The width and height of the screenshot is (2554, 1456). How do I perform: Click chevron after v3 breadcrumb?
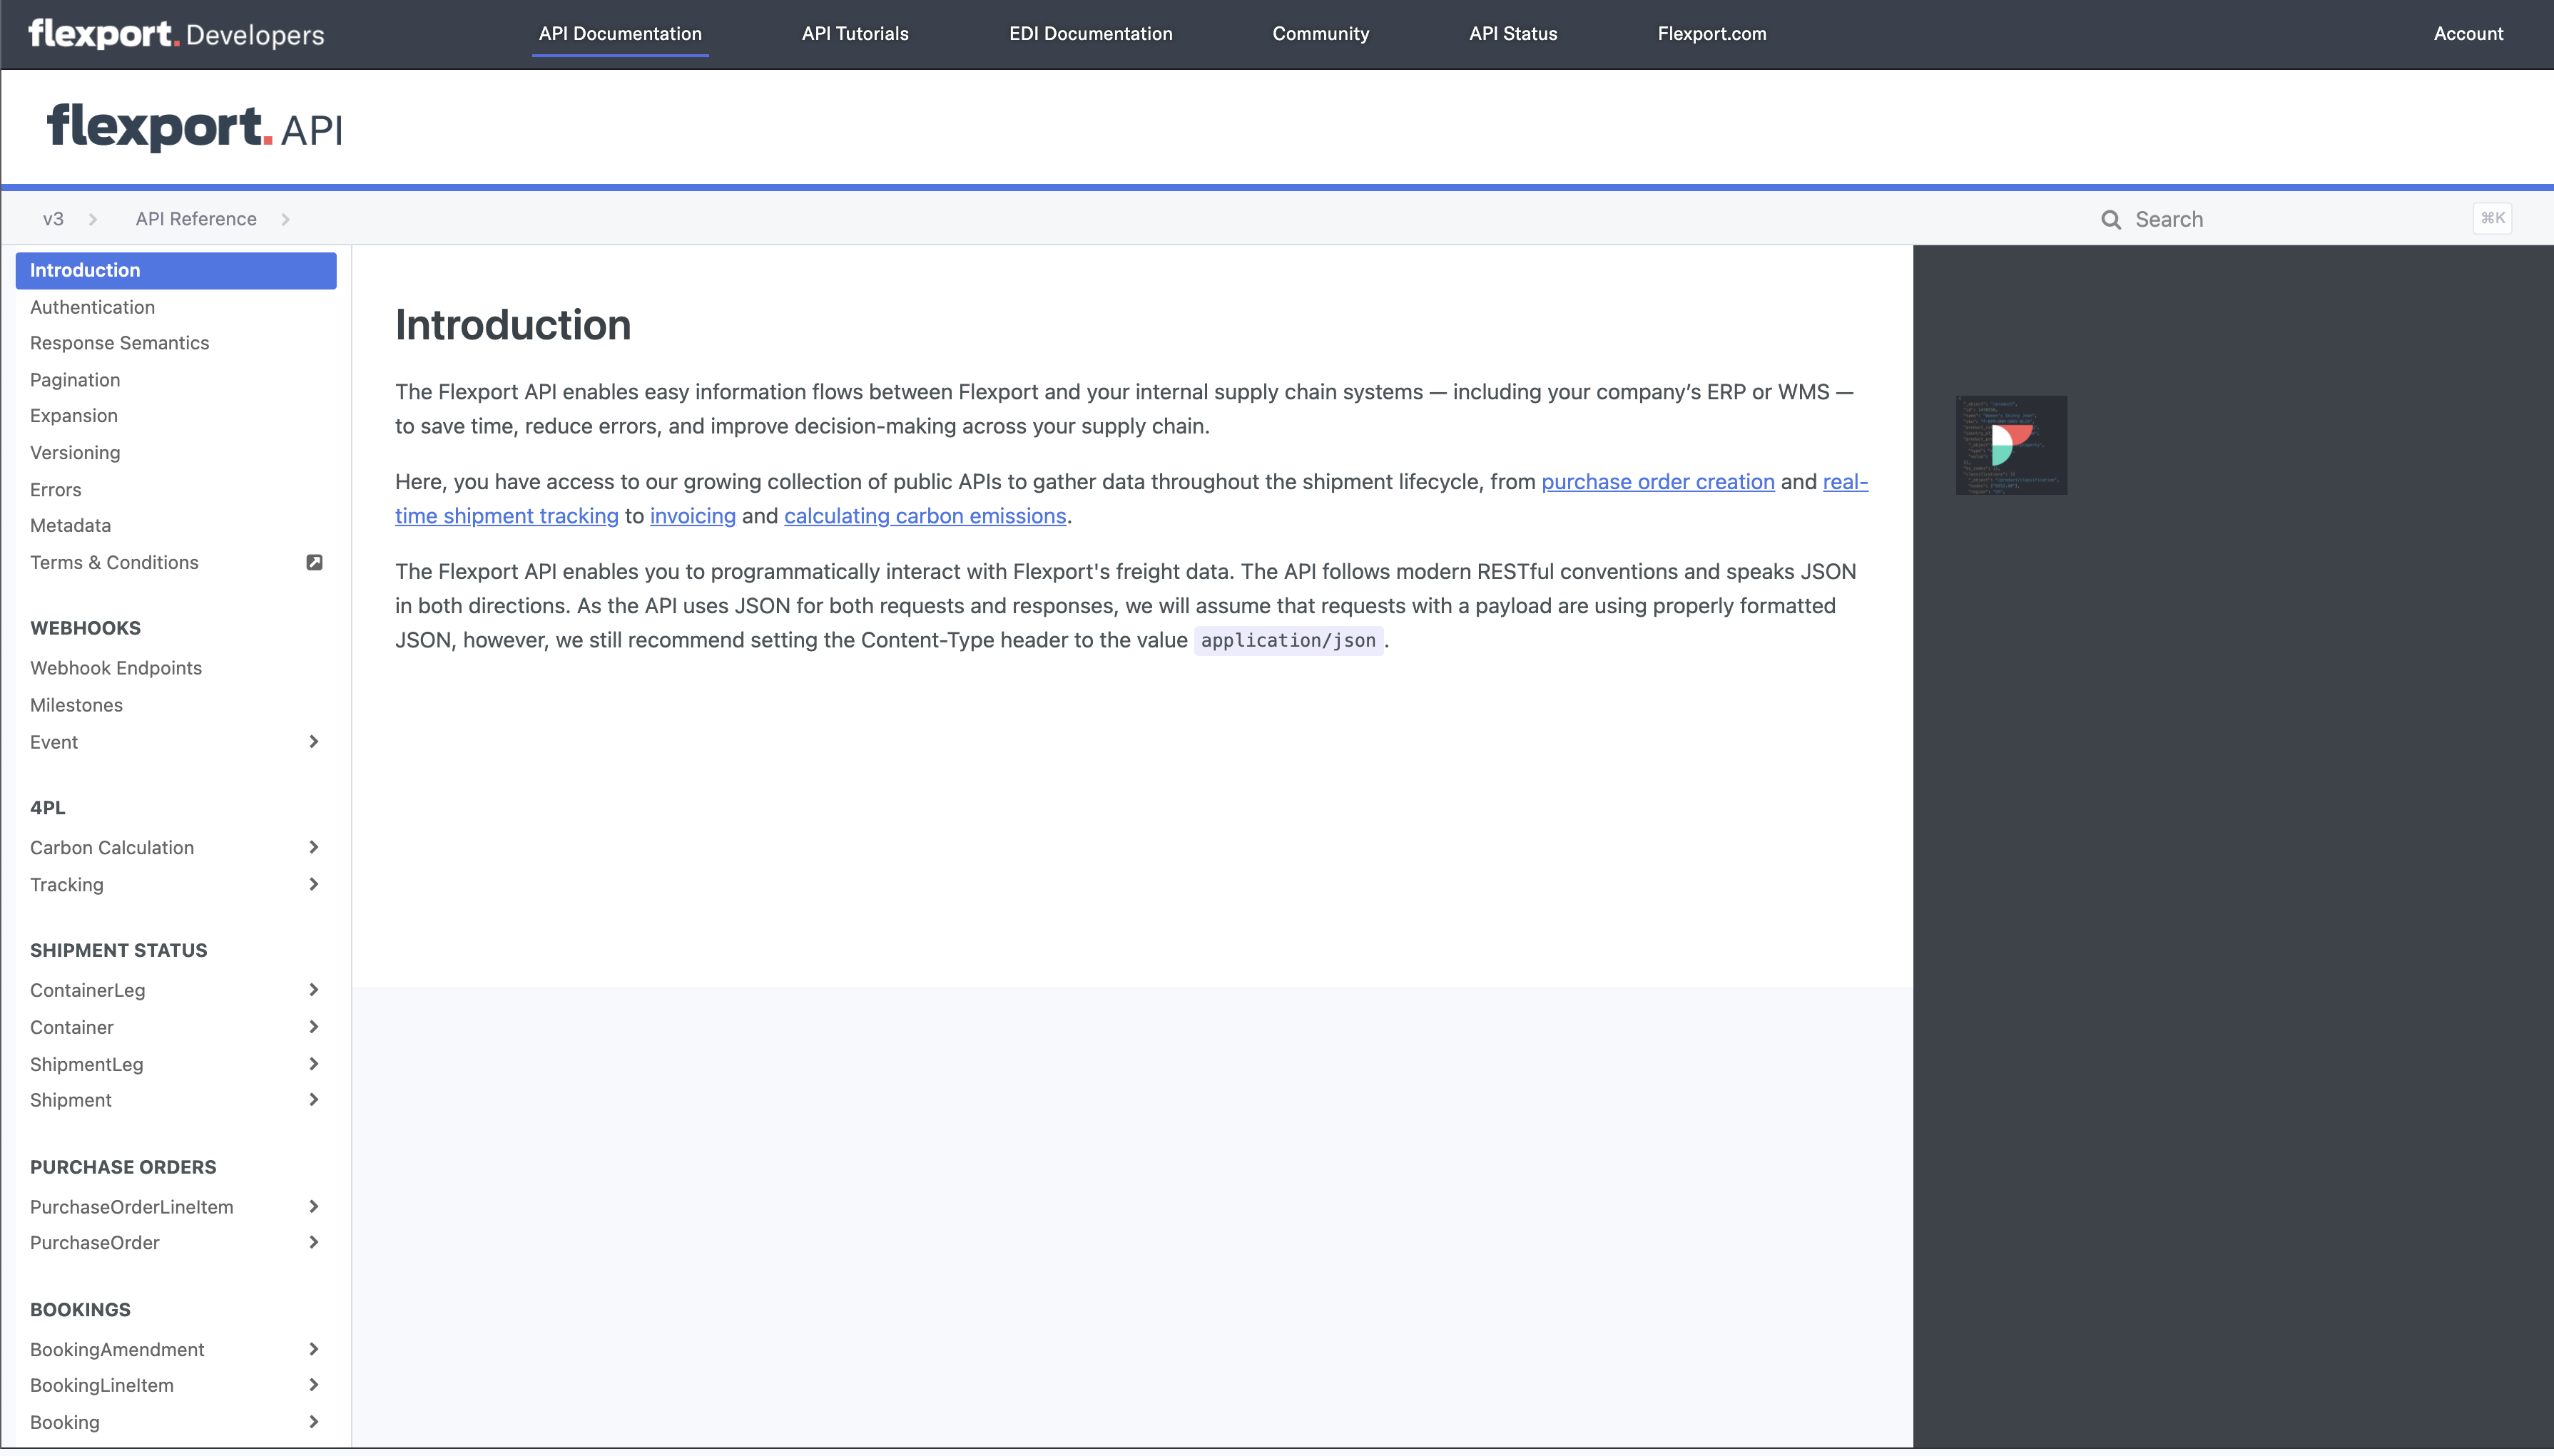93,220
